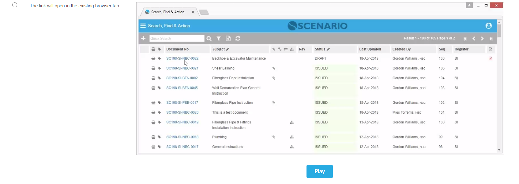Export results with the Excel icon

click(x=228, y=39)
